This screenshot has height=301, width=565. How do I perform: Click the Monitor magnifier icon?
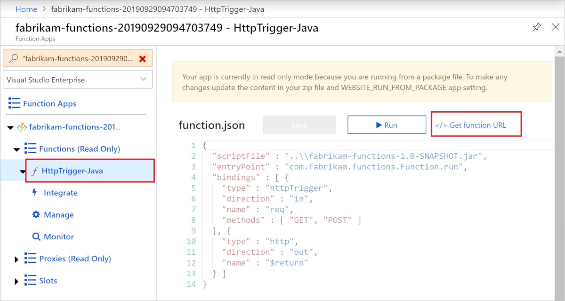click(x=36, y=237)
